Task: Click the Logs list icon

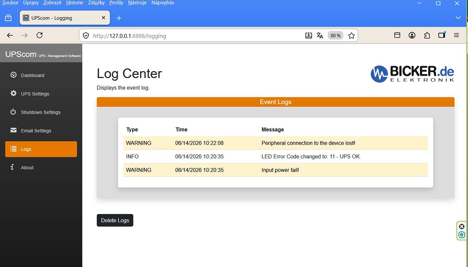Action: pyautogui.click(x=13, y=149)
